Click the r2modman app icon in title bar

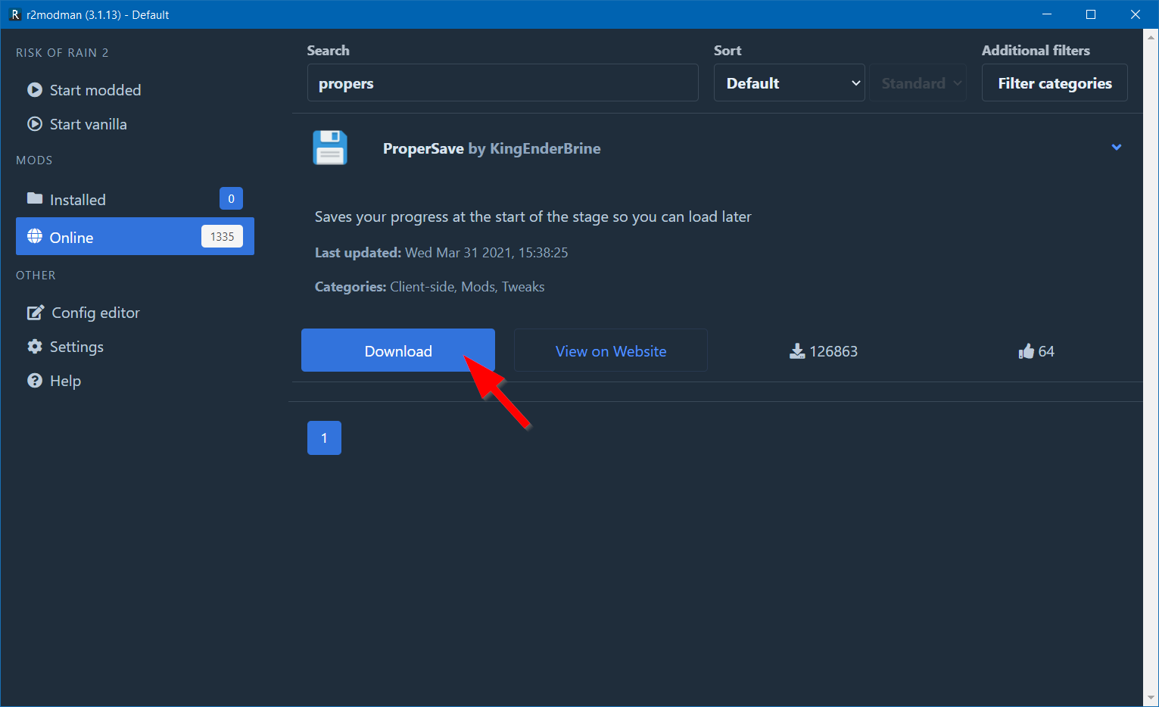14,14
